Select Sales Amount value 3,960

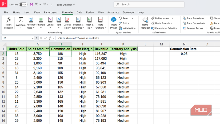click(x=38, y=116)
